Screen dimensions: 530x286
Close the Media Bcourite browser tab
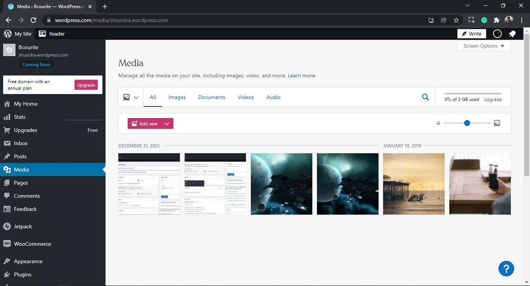[x=90, y=6]
